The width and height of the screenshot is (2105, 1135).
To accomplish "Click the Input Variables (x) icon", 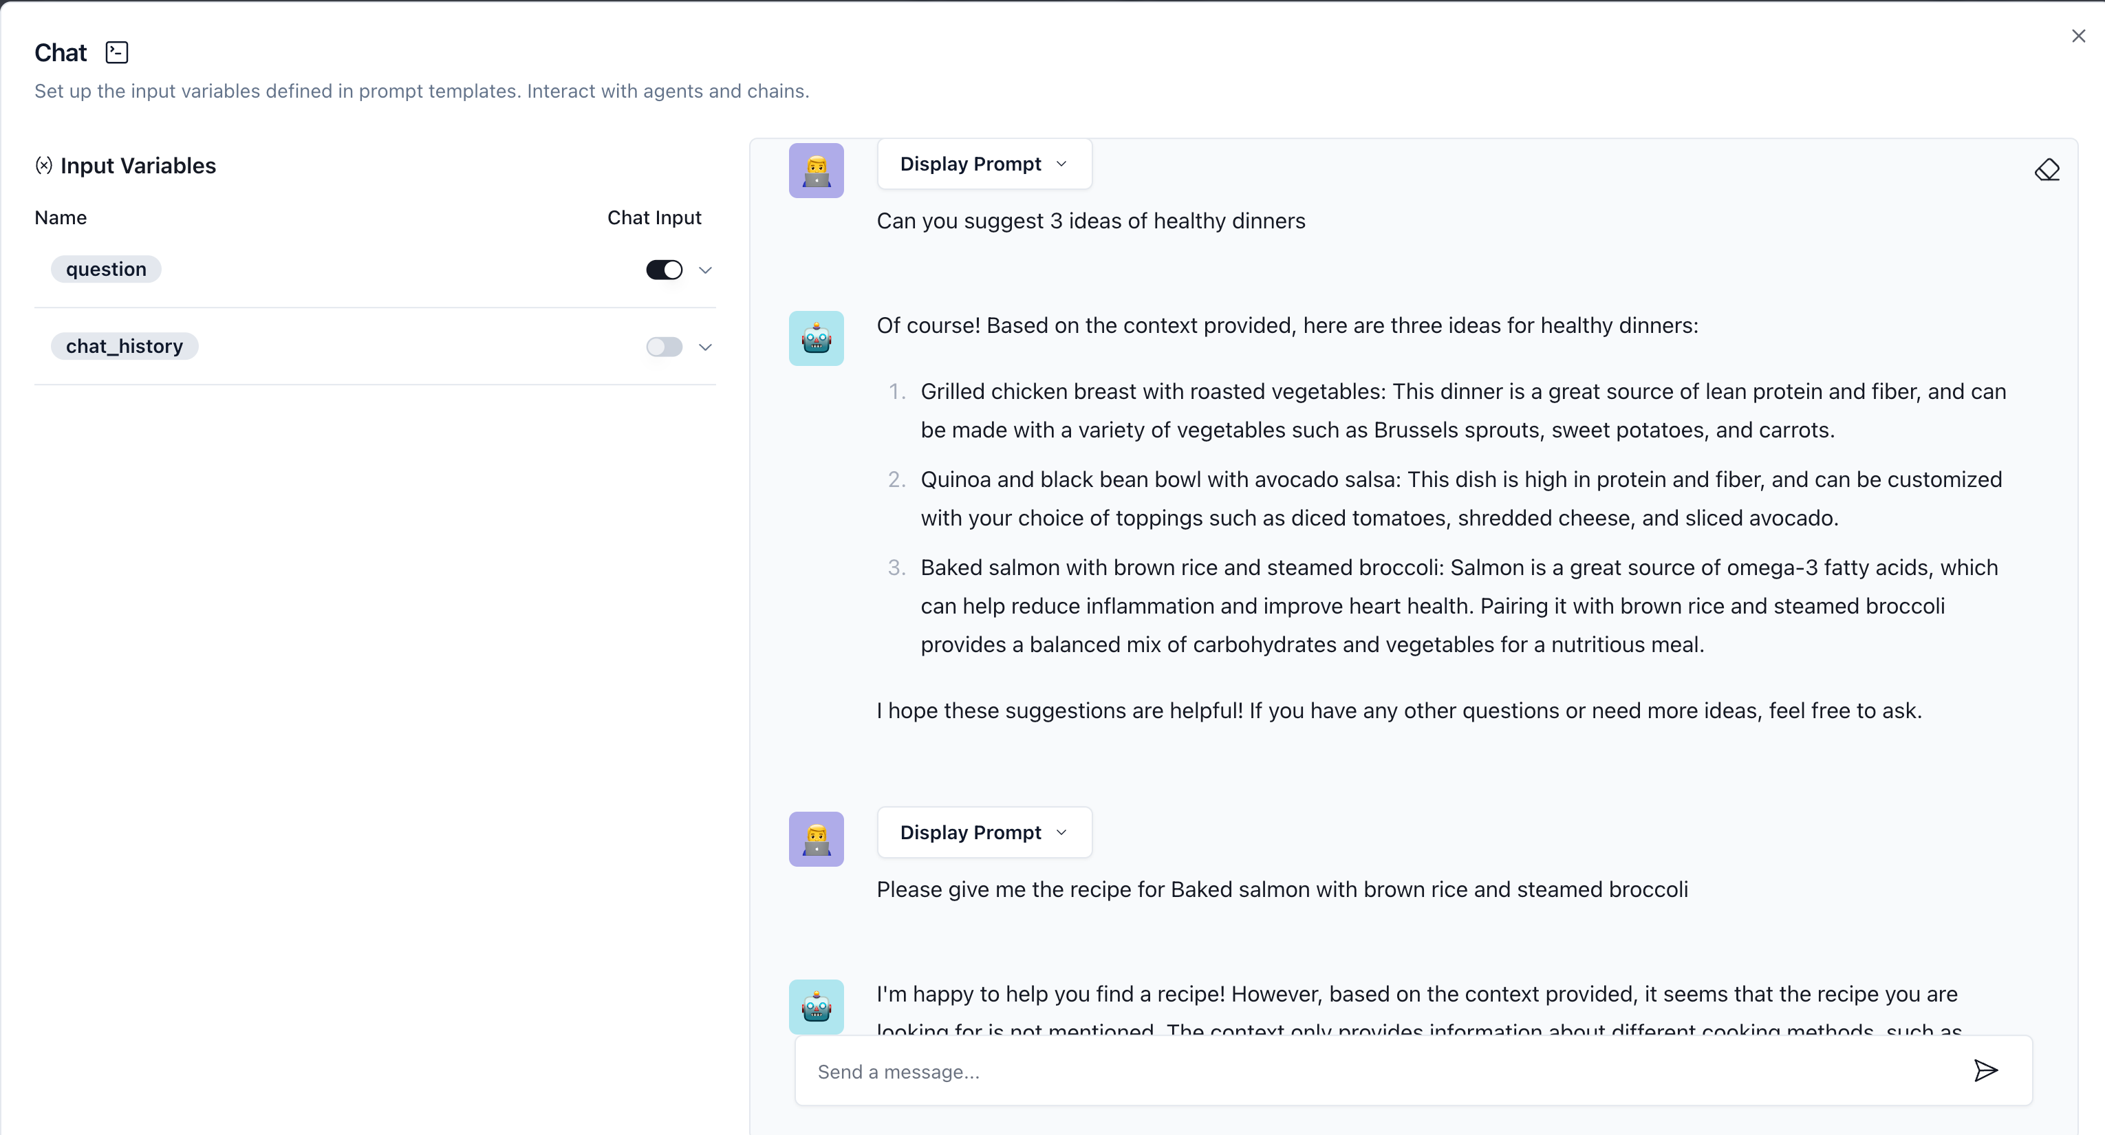I will [44, 166].
